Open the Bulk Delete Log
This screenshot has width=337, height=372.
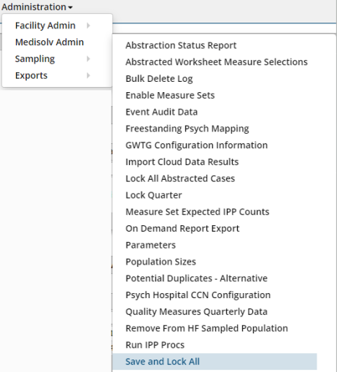159,79
